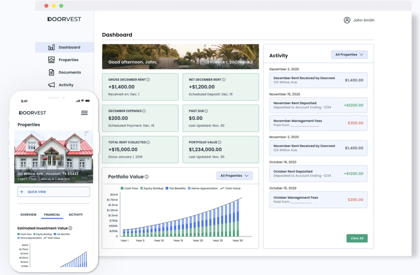Click Home Appreciation legend swatch in desktop chart
Viewport: 420px width, 275px height.
tap(189, 188)
